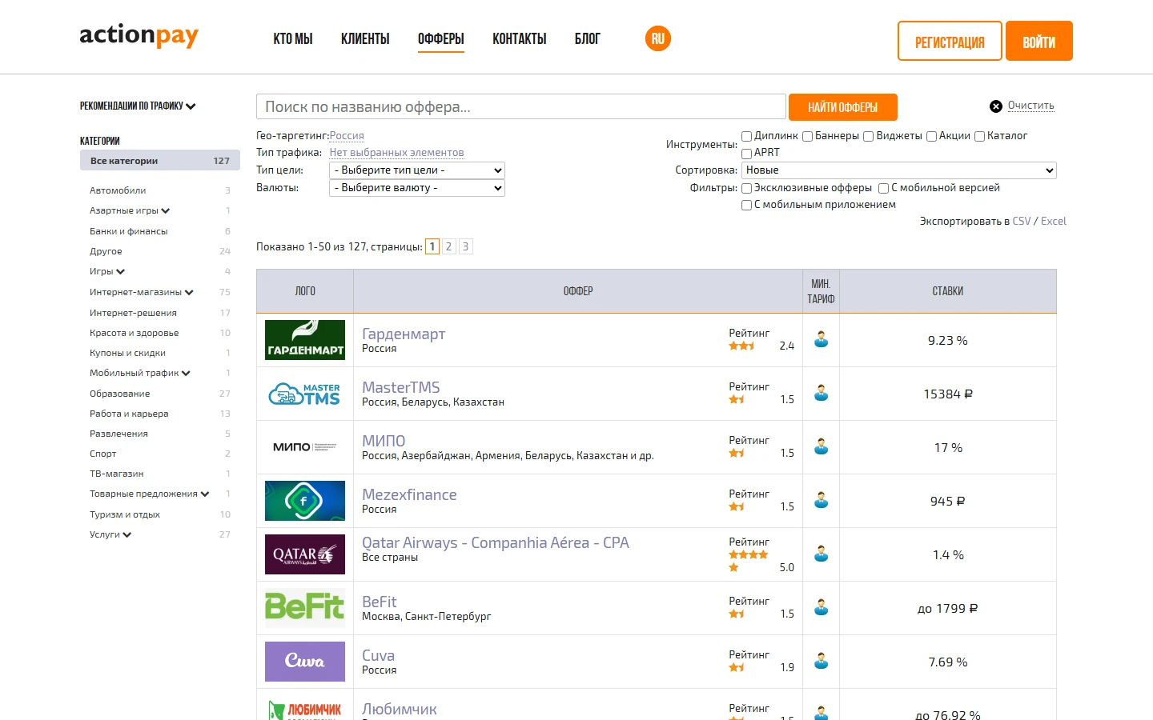The image size is (1153, 720).
Task: Click the user tariff icon in Cuva row
Action: pos(822,661)
